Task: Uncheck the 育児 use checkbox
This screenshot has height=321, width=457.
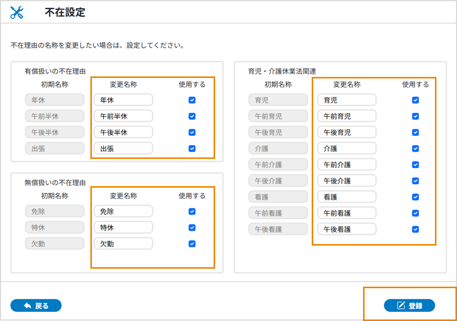Action: pos(415,100)
